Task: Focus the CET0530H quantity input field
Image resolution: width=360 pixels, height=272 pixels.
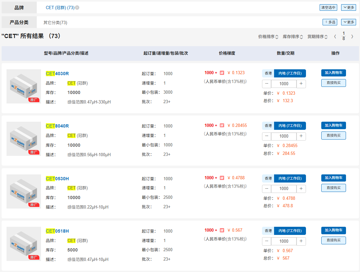Action: (x=284, y=189)
